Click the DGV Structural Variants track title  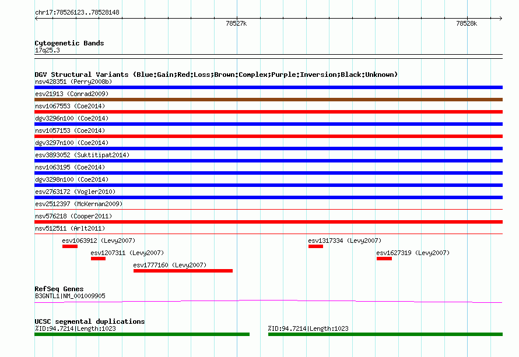(216, 75)
